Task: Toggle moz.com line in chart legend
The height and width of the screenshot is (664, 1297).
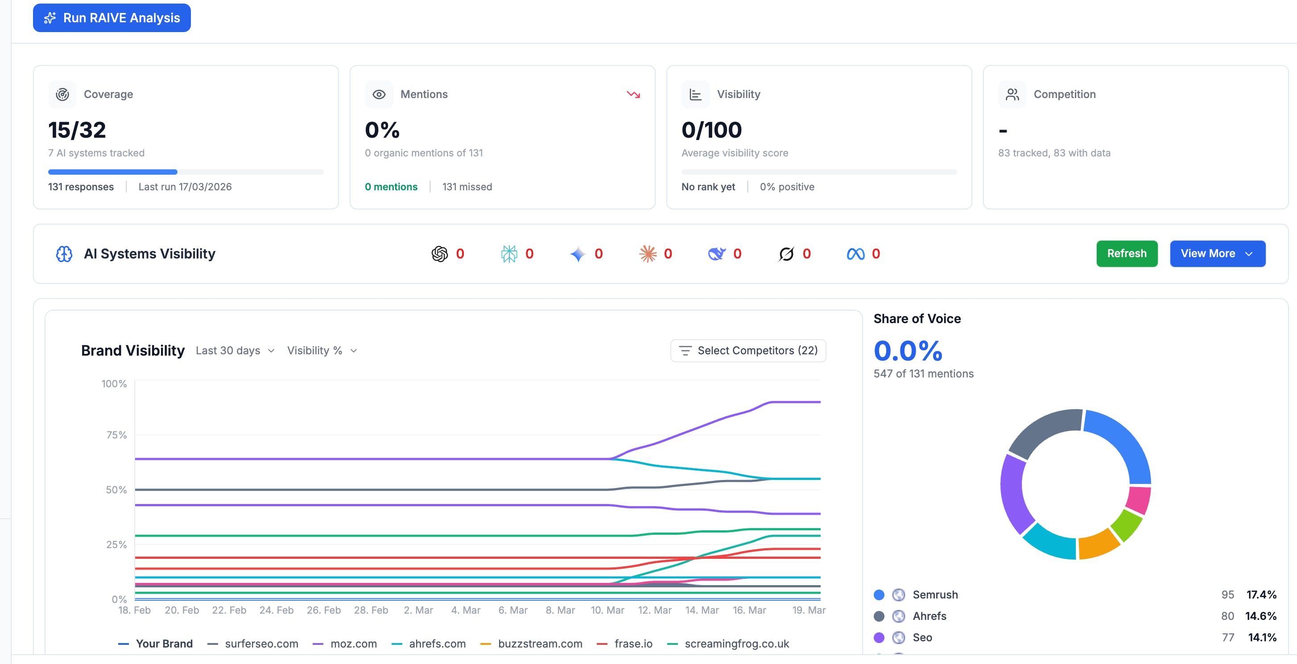Action: (x=353, y=644)
